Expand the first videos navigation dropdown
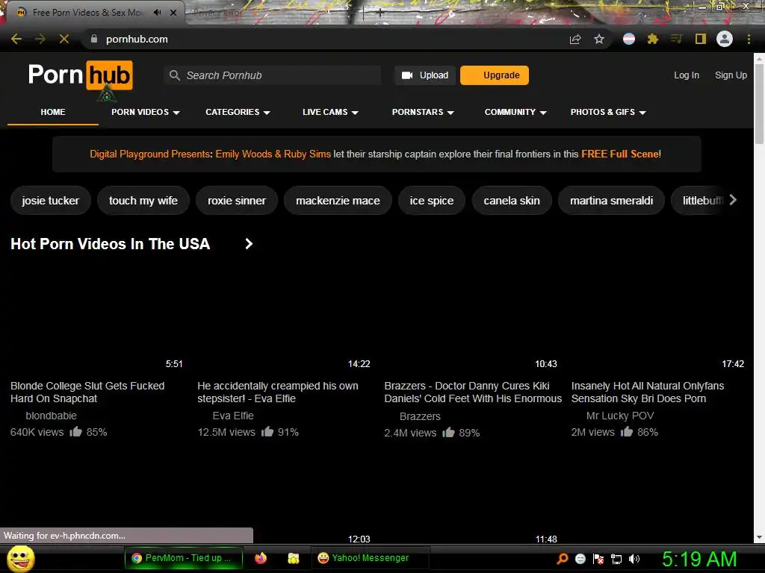This screenshot has width=765, height=573. pyautogui.click(x=146, y=112)
